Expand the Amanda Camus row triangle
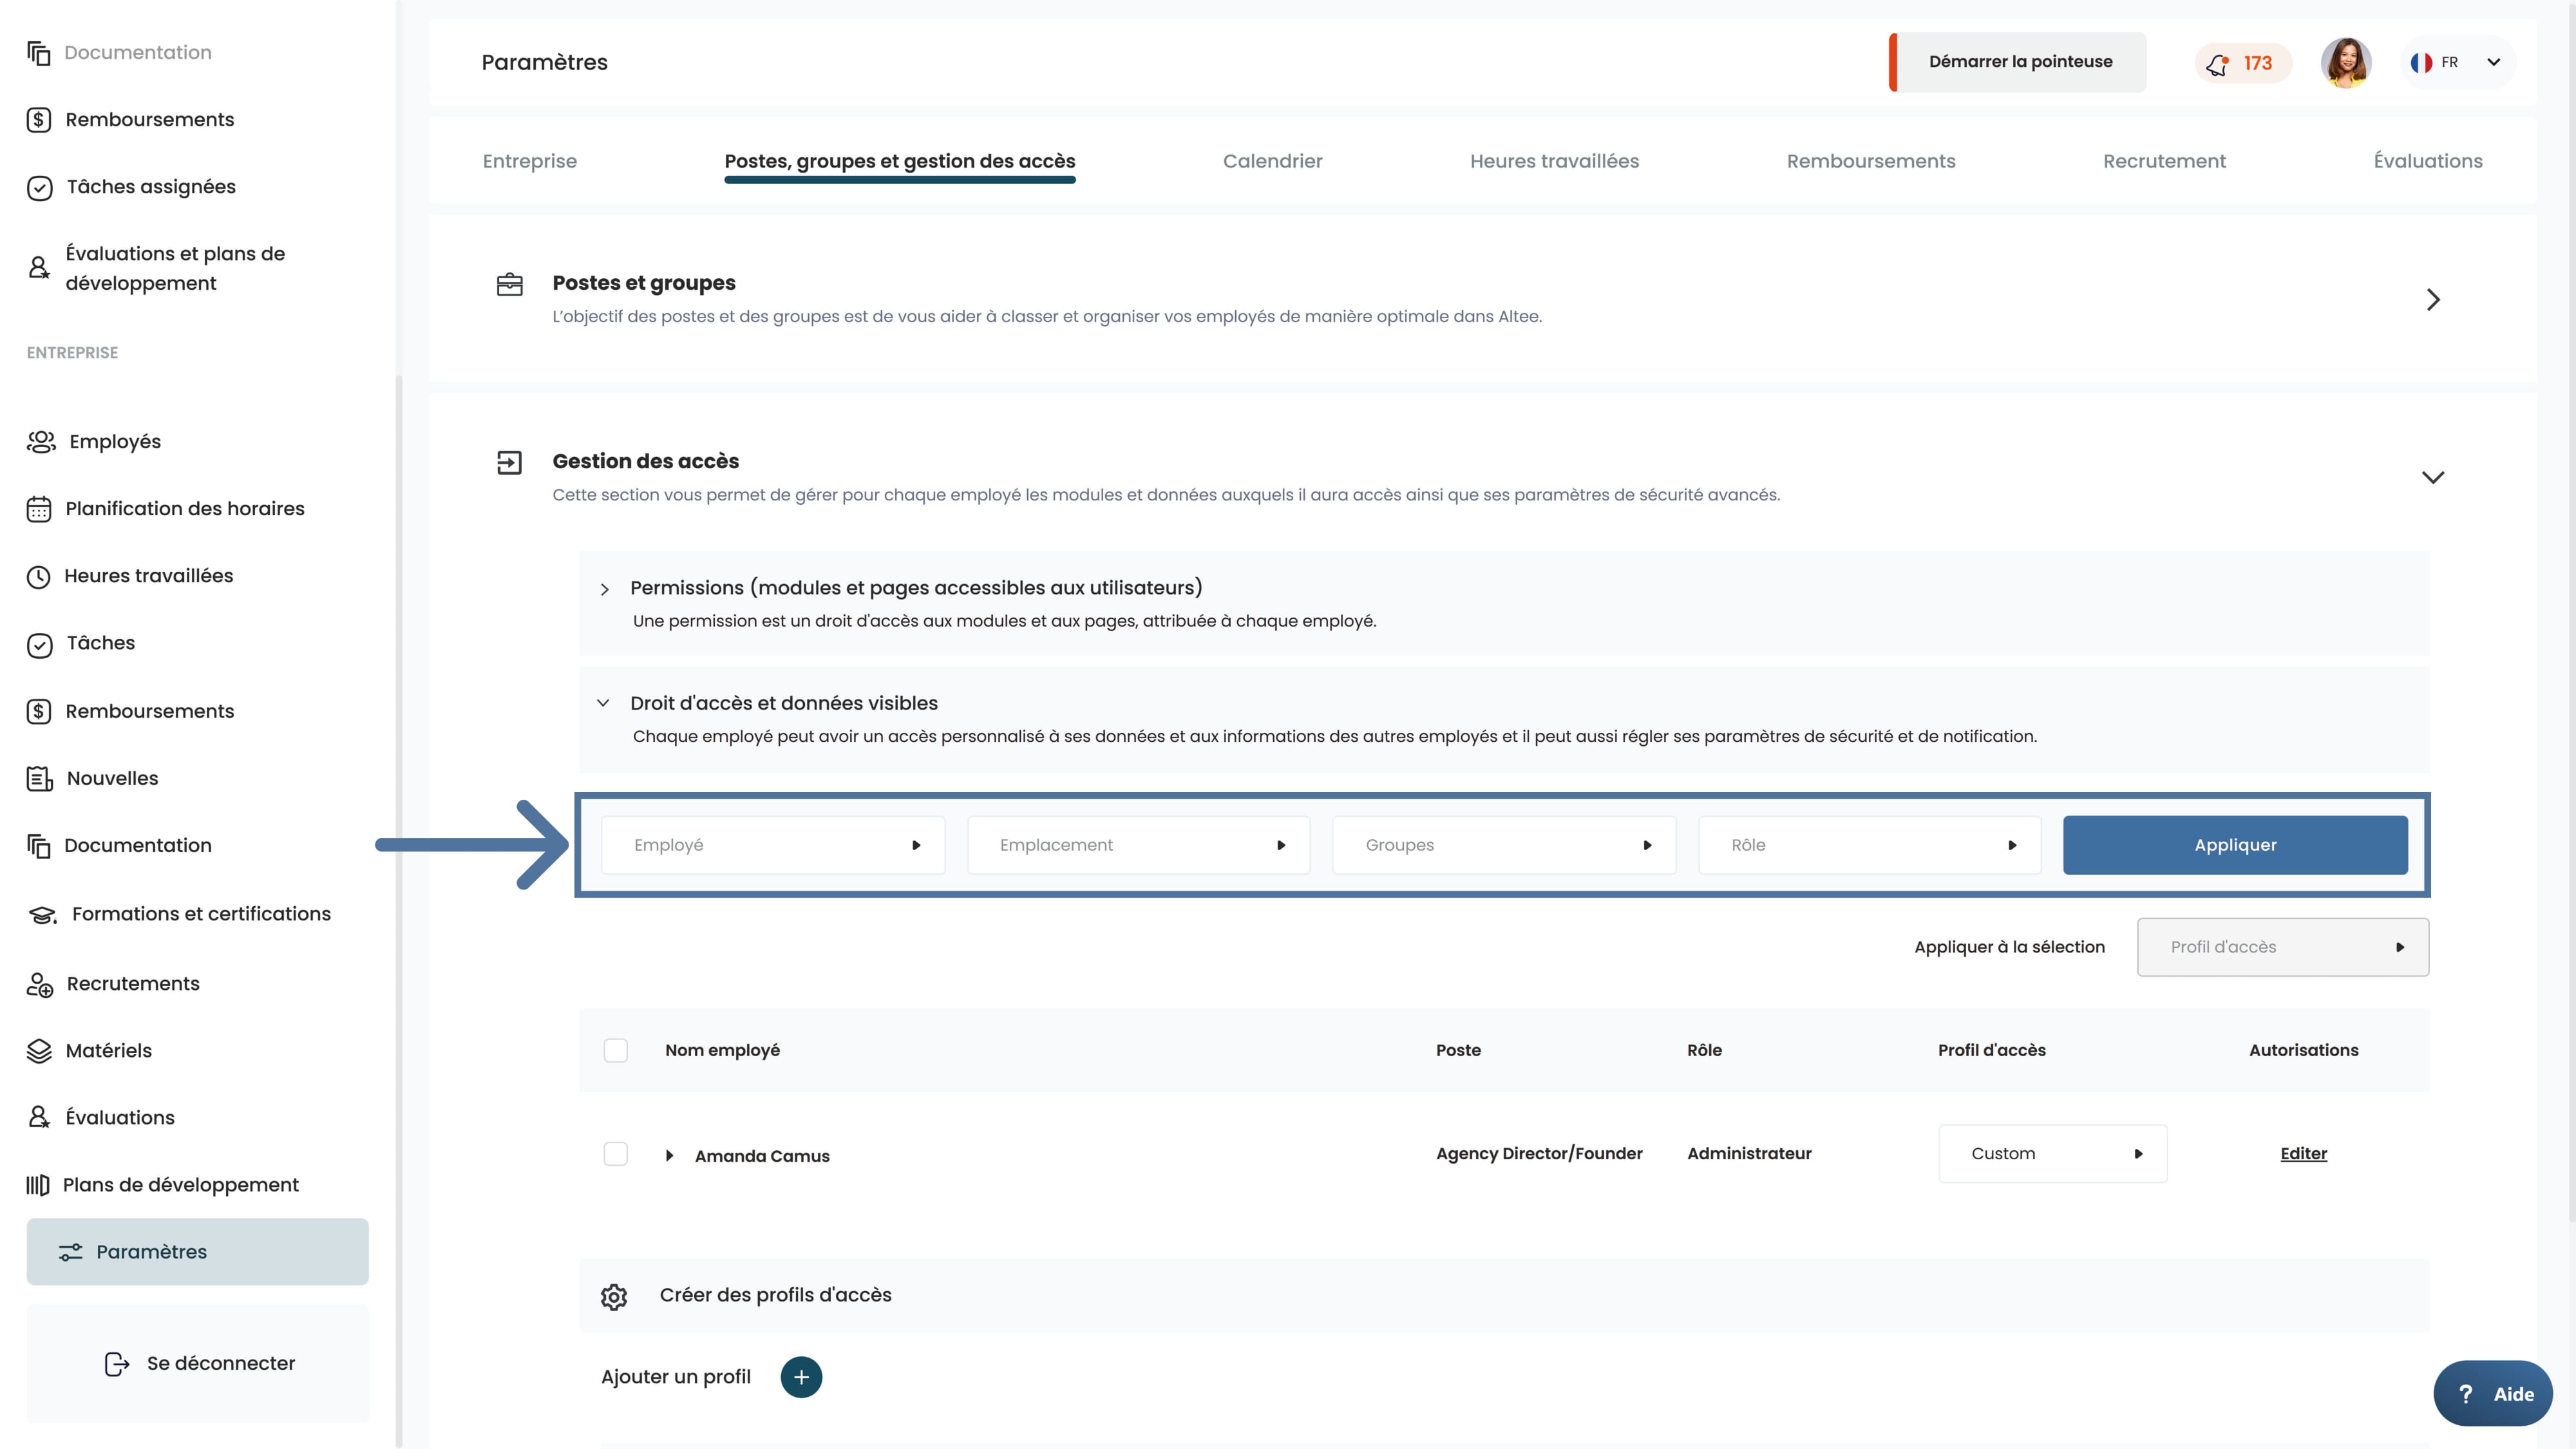Screen dimensions: 2576x1449 pyautogui.click(x=669, y=1156)
